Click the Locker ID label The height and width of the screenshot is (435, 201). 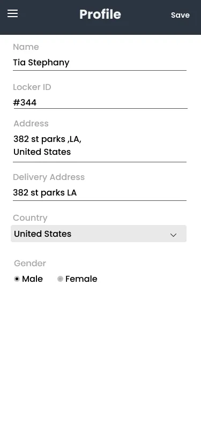click(32, 87)
